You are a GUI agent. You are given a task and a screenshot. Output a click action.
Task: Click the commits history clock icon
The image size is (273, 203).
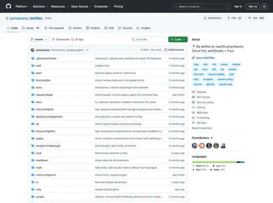[165, 50]
